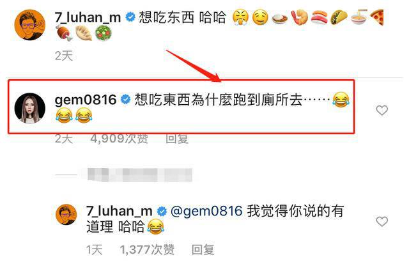
Task: Like 7_luhan_m's reply with heart icon
Action: [x=382, y=221]
